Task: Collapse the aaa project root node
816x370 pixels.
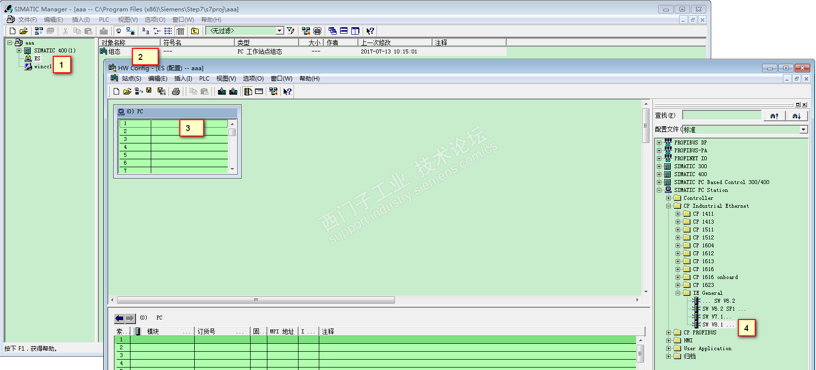Action: pos(9,43)
